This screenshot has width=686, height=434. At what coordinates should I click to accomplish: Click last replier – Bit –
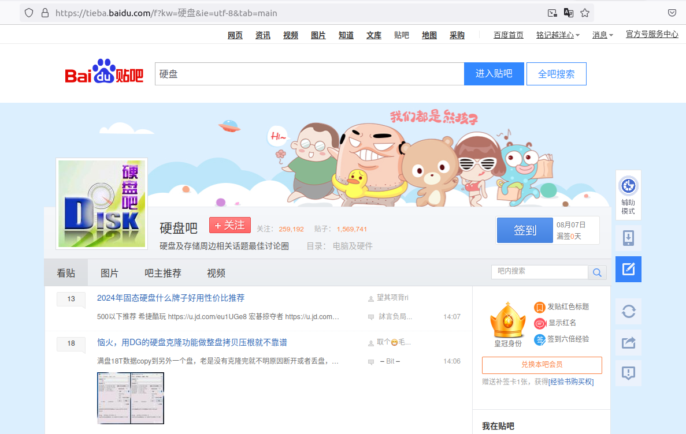(x=390, y=361)
